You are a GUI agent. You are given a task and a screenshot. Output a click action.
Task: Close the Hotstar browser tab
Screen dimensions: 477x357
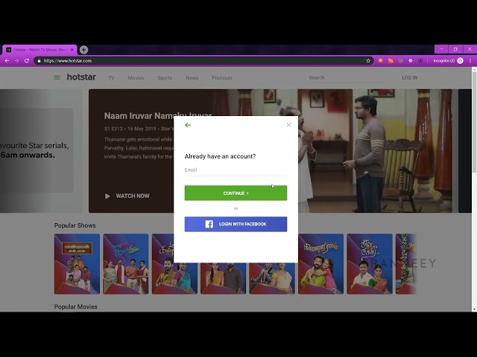pyautogui.click(x=72, y=50)
